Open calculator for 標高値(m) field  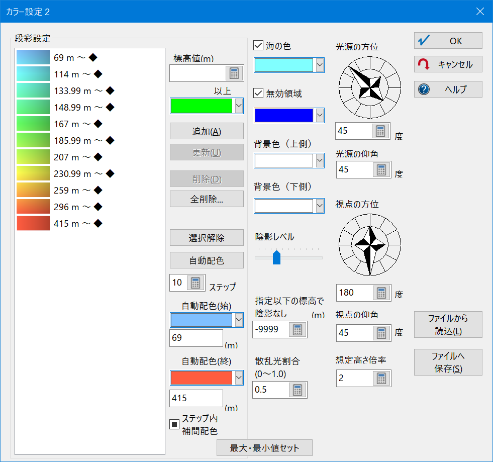point(234,73)
